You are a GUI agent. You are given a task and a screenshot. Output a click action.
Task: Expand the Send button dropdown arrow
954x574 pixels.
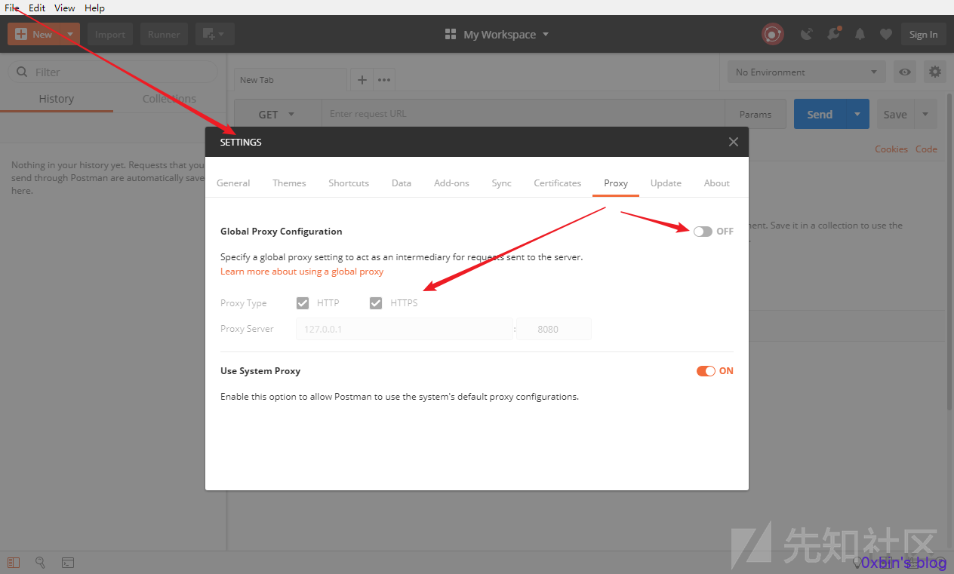pos(857,115)
